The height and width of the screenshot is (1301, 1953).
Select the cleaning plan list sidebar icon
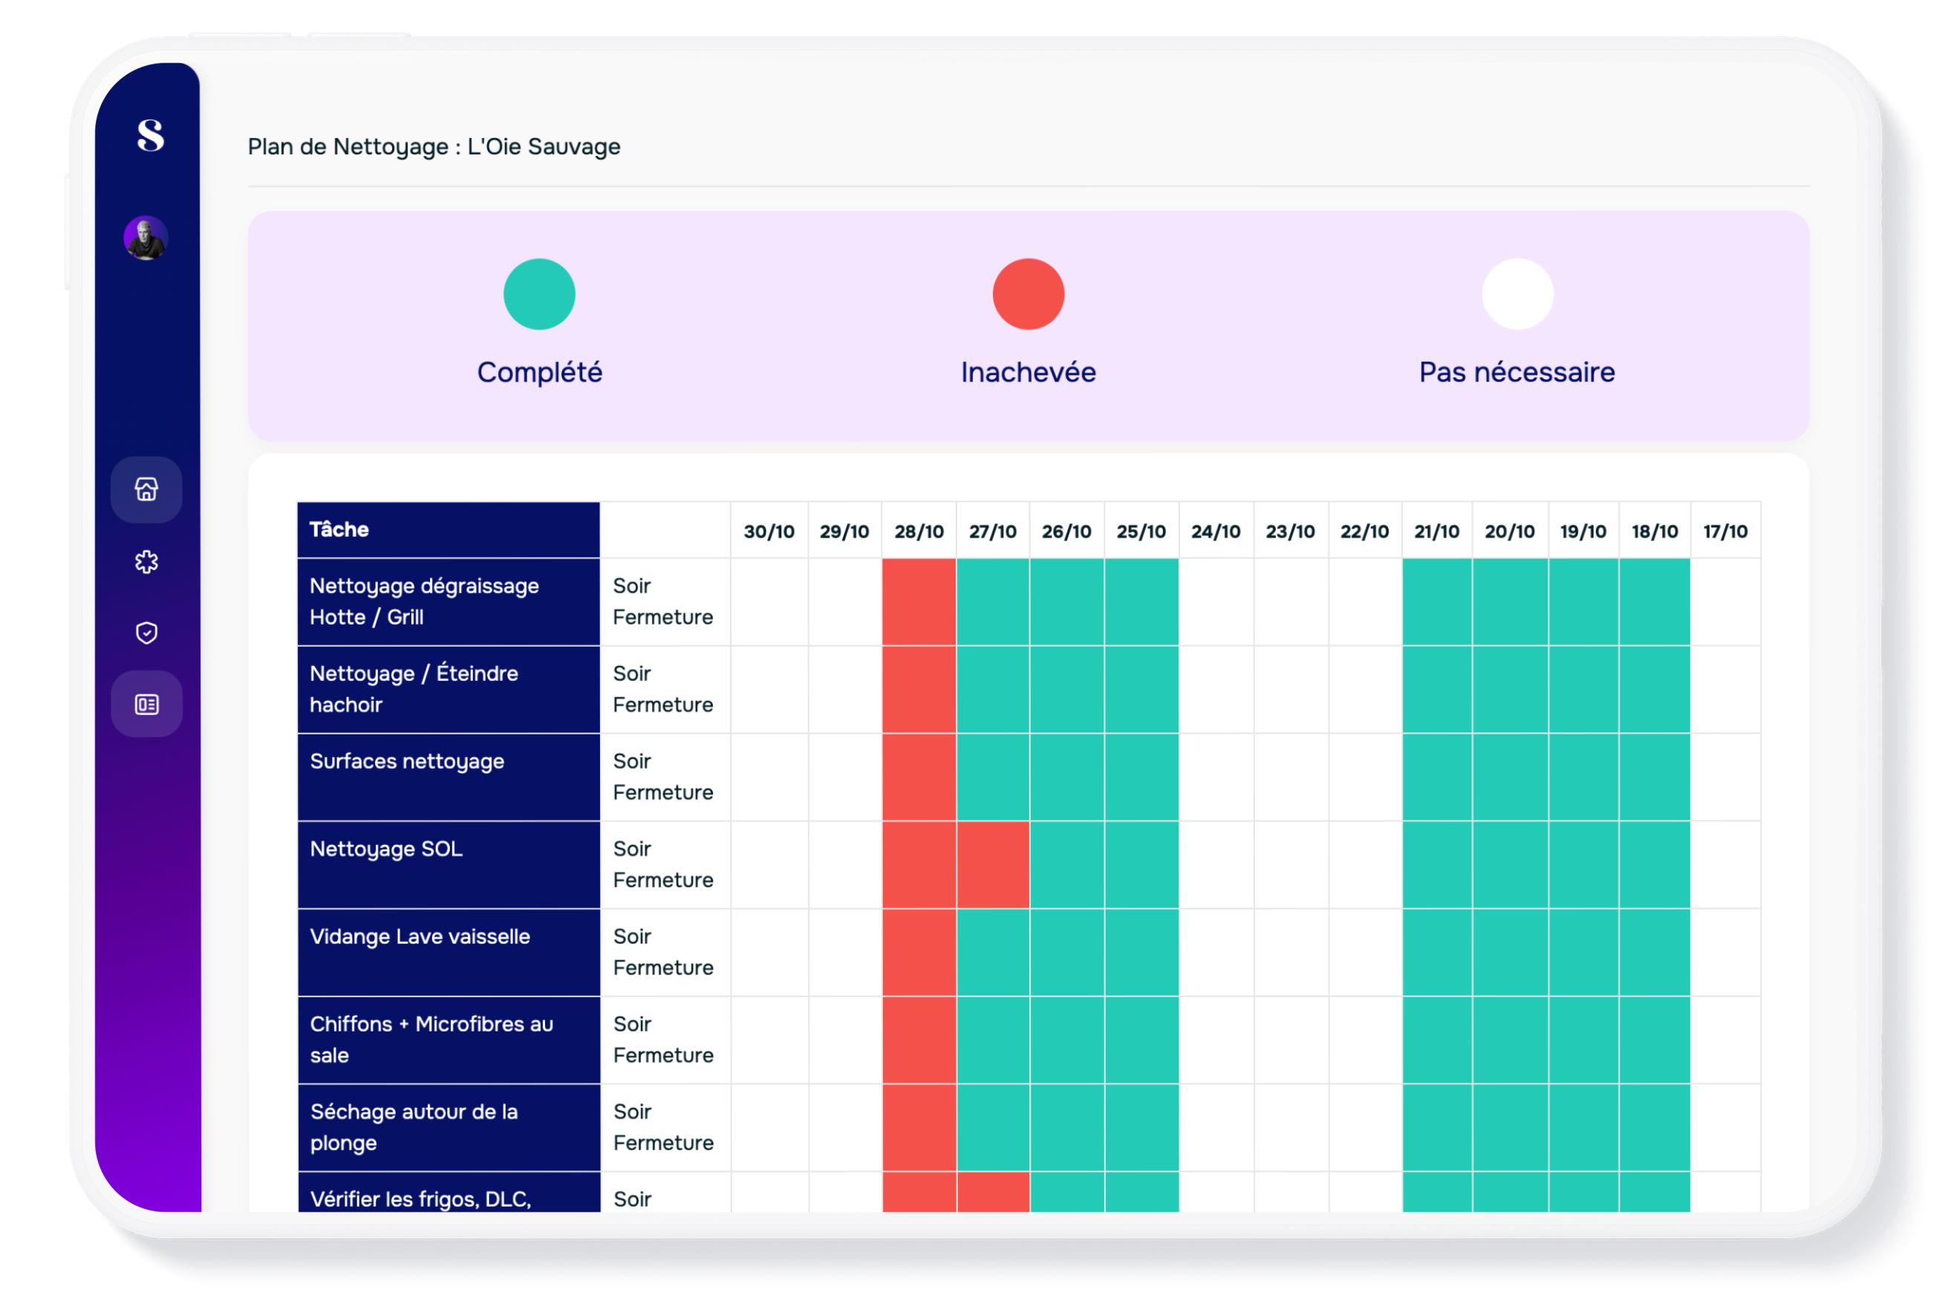pos(147,705)
